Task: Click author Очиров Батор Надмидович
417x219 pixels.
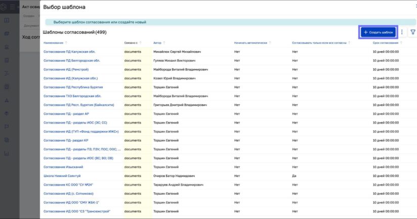Action: (174, 176)
